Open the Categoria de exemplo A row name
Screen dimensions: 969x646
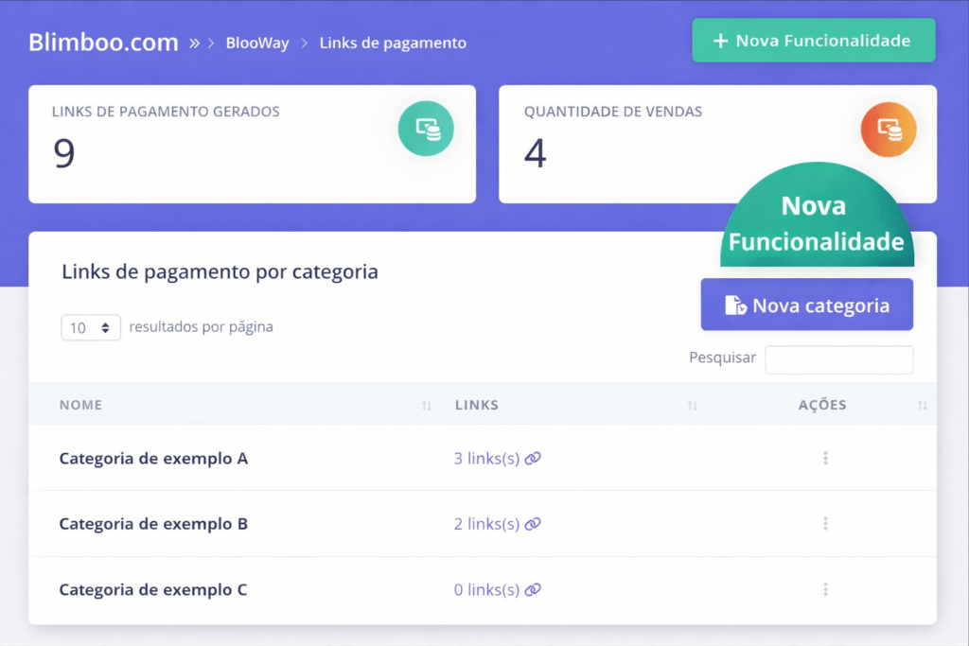point(153,459)
